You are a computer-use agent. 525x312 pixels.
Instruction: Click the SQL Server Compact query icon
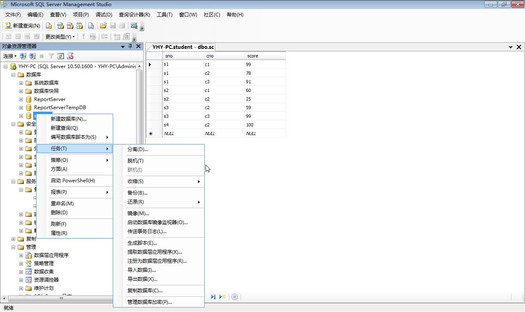click(x=91, y=25)
